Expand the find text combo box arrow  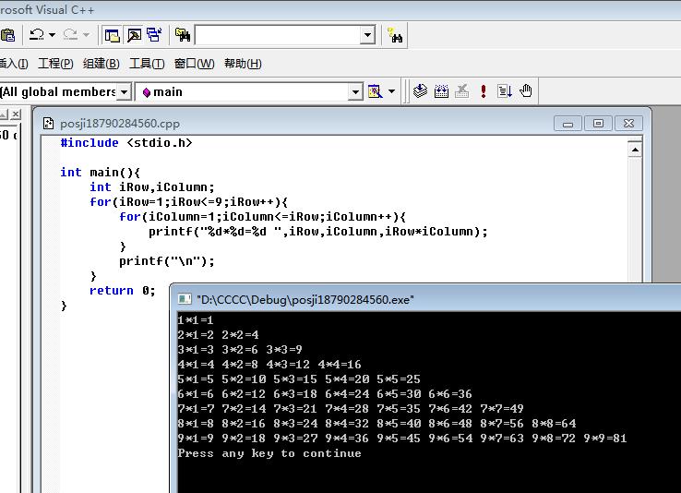(367, 35)
